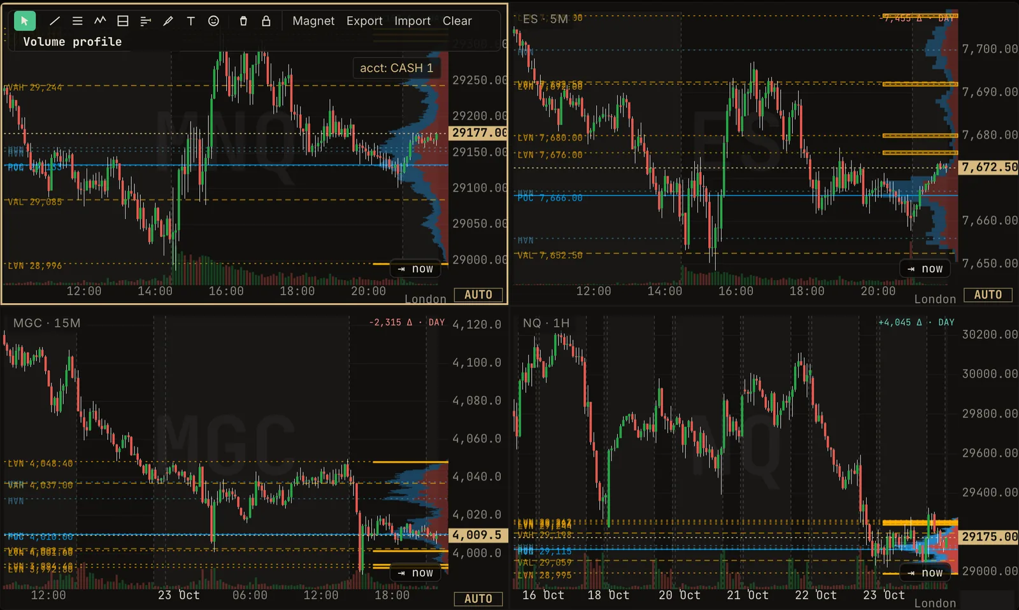Activate the Volume profile tool
Viewport: 1019px width, 610px height.
click(x=145, y=21)
